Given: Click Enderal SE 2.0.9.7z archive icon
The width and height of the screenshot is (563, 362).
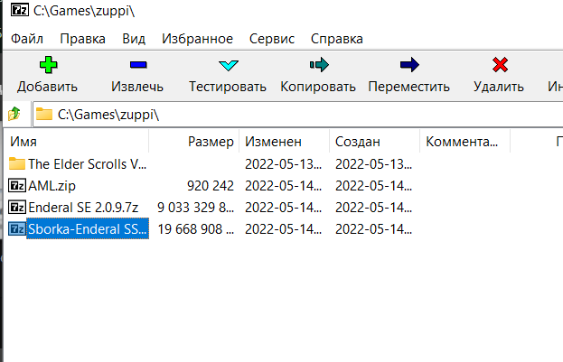Looking at the screenshot, I should 17,207.
